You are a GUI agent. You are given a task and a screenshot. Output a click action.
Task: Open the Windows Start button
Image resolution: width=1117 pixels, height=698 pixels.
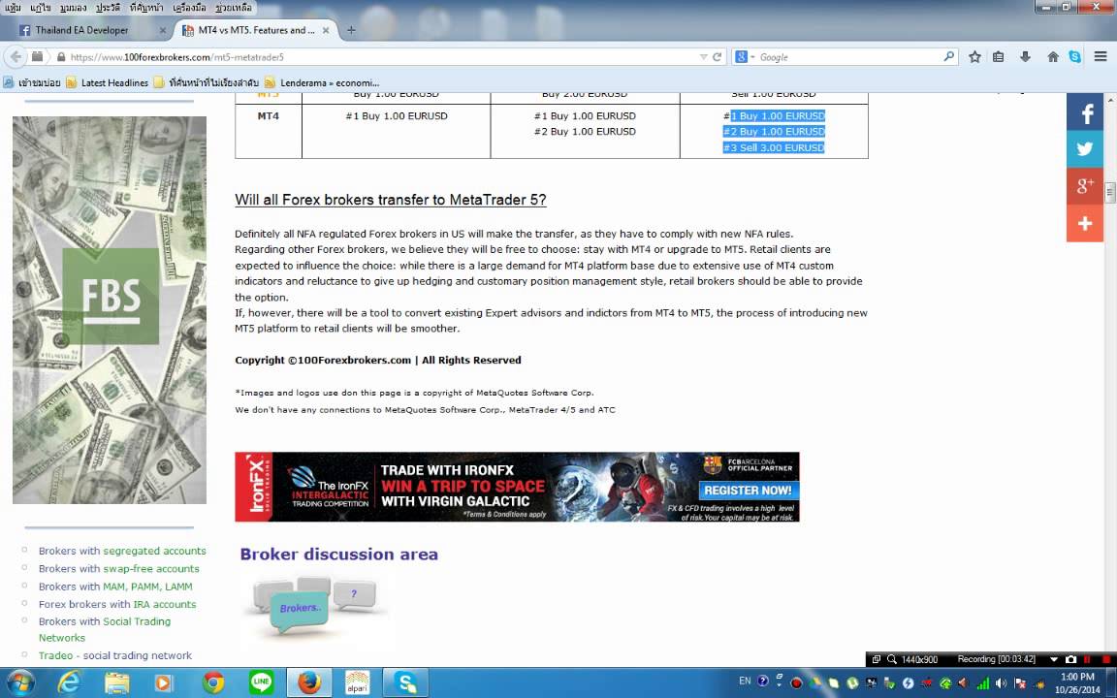[20, 683]
